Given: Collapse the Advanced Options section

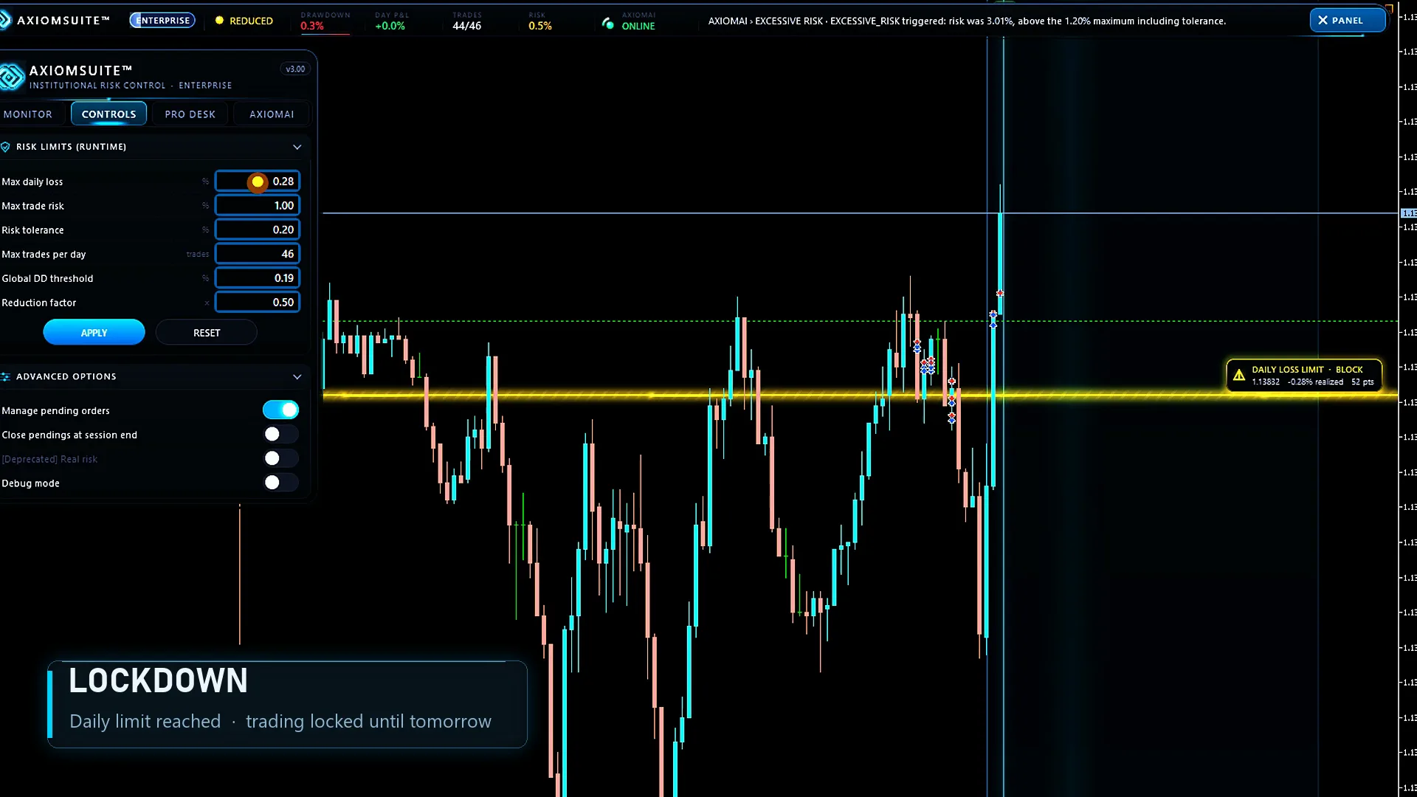Looking at the screenshot, I should 297,376.
